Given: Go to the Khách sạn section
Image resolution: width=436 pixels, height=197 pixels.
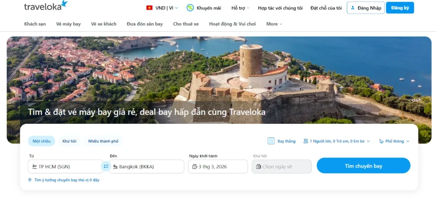Looking at the screenshot, I should (x=35, y=24).
